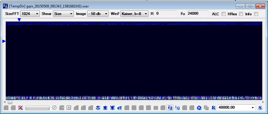
Task: Click the upward-arrow-to-line marker icon
Action: pos(98,108)
